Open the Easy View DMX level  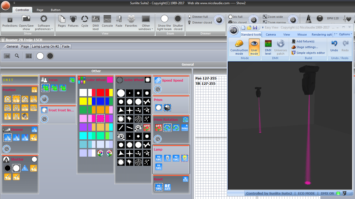point(268,47)
